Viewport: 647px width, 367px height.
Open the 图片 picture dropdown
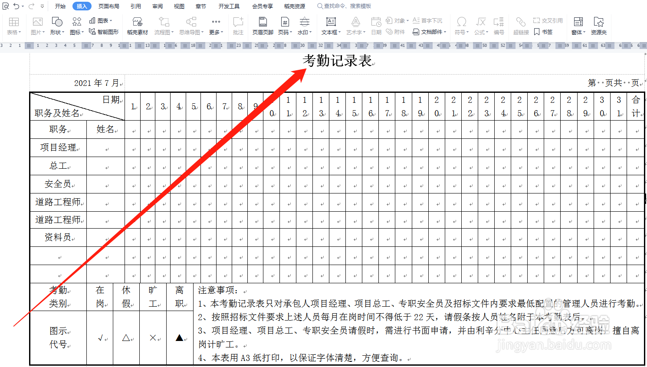(x=38, y=26)
